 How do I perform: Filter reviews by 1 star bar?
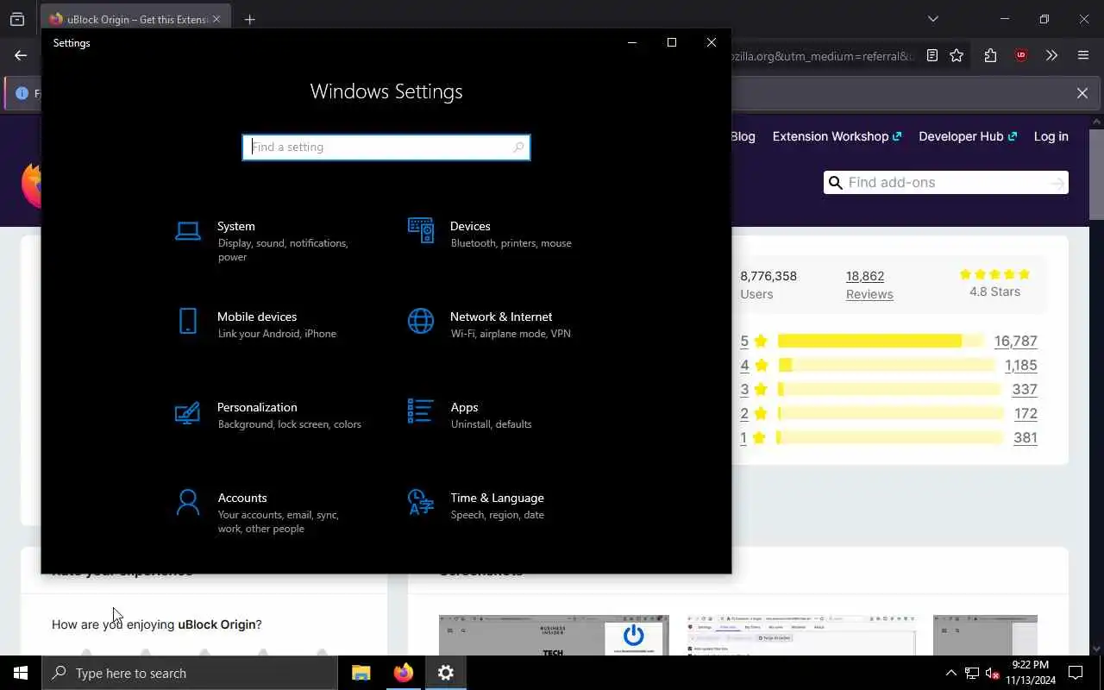[x=890, y=437]
